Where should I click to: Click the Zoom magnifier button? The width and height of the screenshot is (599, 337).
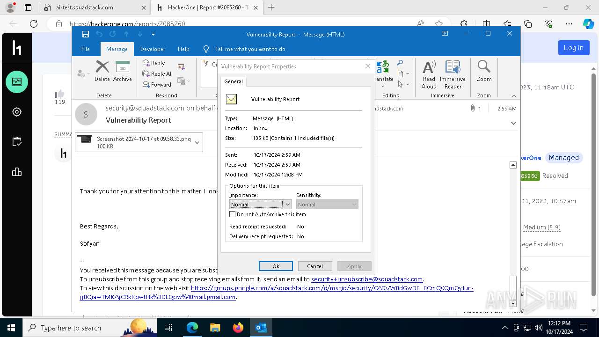[484, 71]
